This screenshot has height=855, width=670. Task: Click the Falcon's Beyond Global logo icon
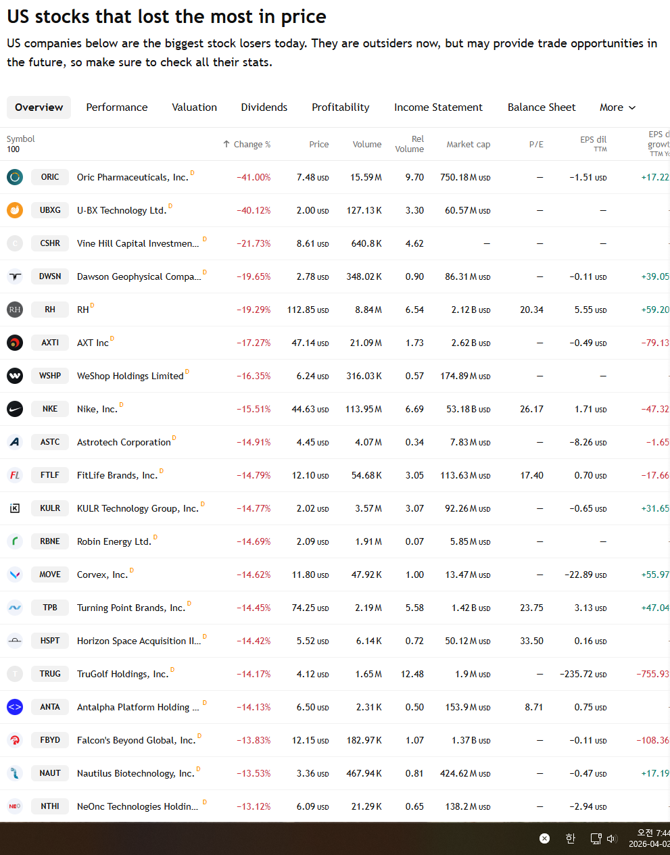coord(15,740)
